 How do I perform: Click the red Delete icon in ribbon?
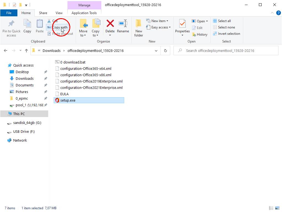(x=110, y=24)
